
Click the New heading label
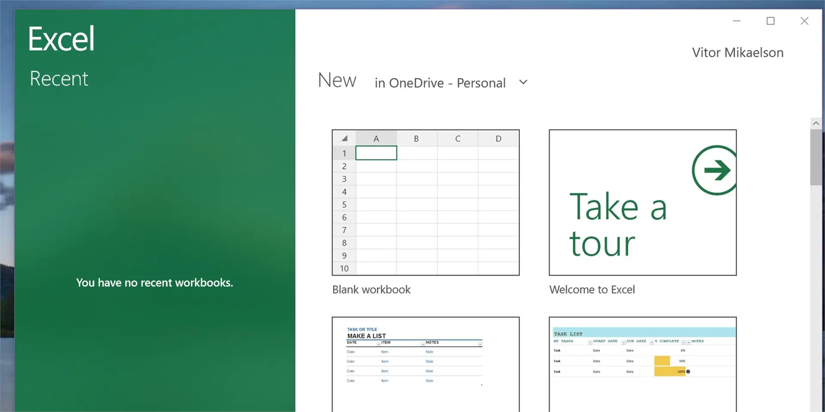337,80
